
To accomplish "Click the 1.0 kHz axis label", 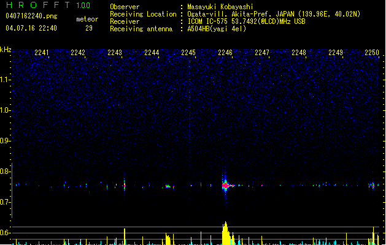I will pos(5,110).
